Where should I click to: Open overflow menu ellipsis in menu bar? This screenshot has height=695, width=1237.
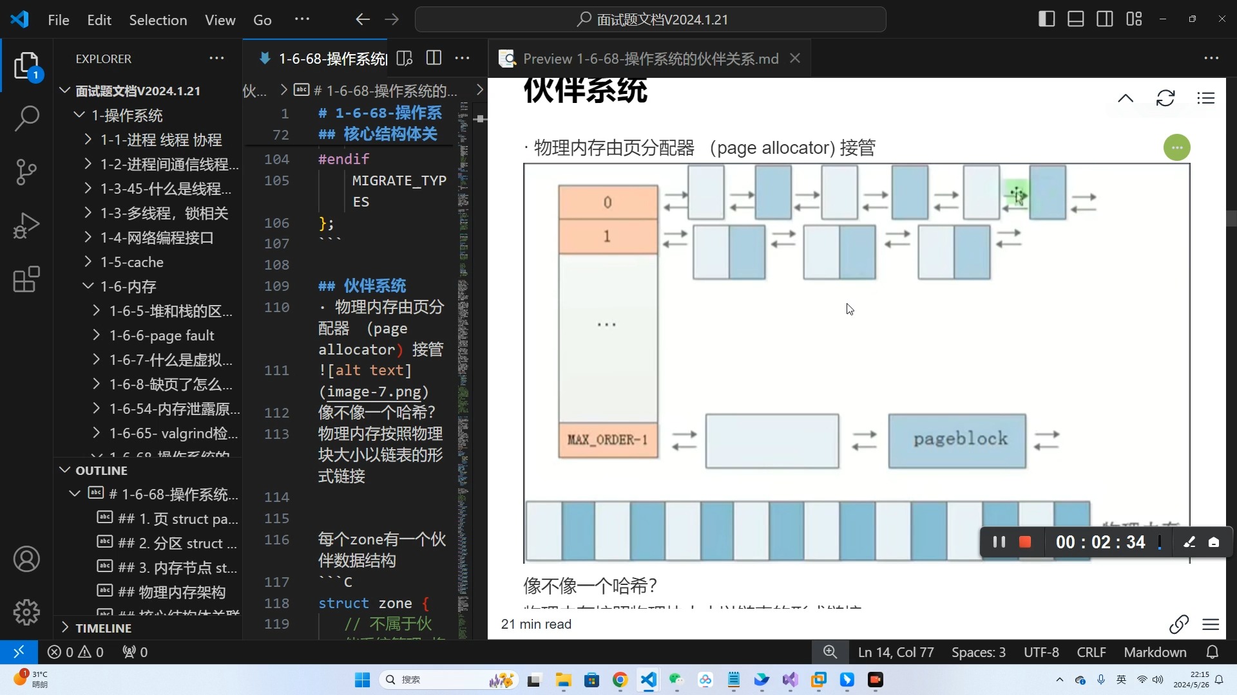pyautogui.click(x=302, y=20)
